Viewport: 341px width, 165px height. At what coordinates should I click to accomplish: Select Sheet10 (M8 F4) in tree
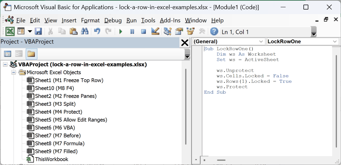[x=55, y=88]
